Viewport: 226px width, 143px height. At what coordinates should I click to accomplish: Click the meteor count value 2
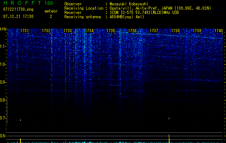pos(51,16)
